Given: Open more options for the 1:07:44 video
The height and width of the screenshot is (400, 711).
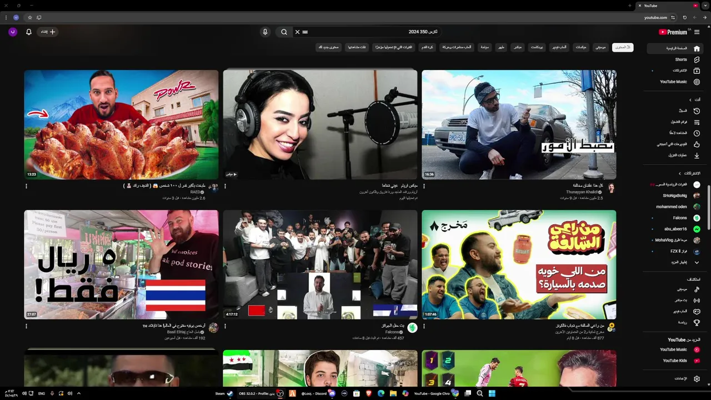Looking at the screenshot, I should [x=424, y=326].
